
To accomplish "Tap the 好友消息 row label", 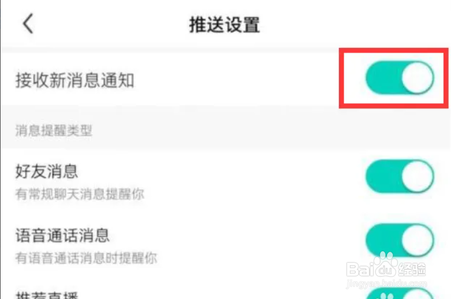I will pos(47,171).
